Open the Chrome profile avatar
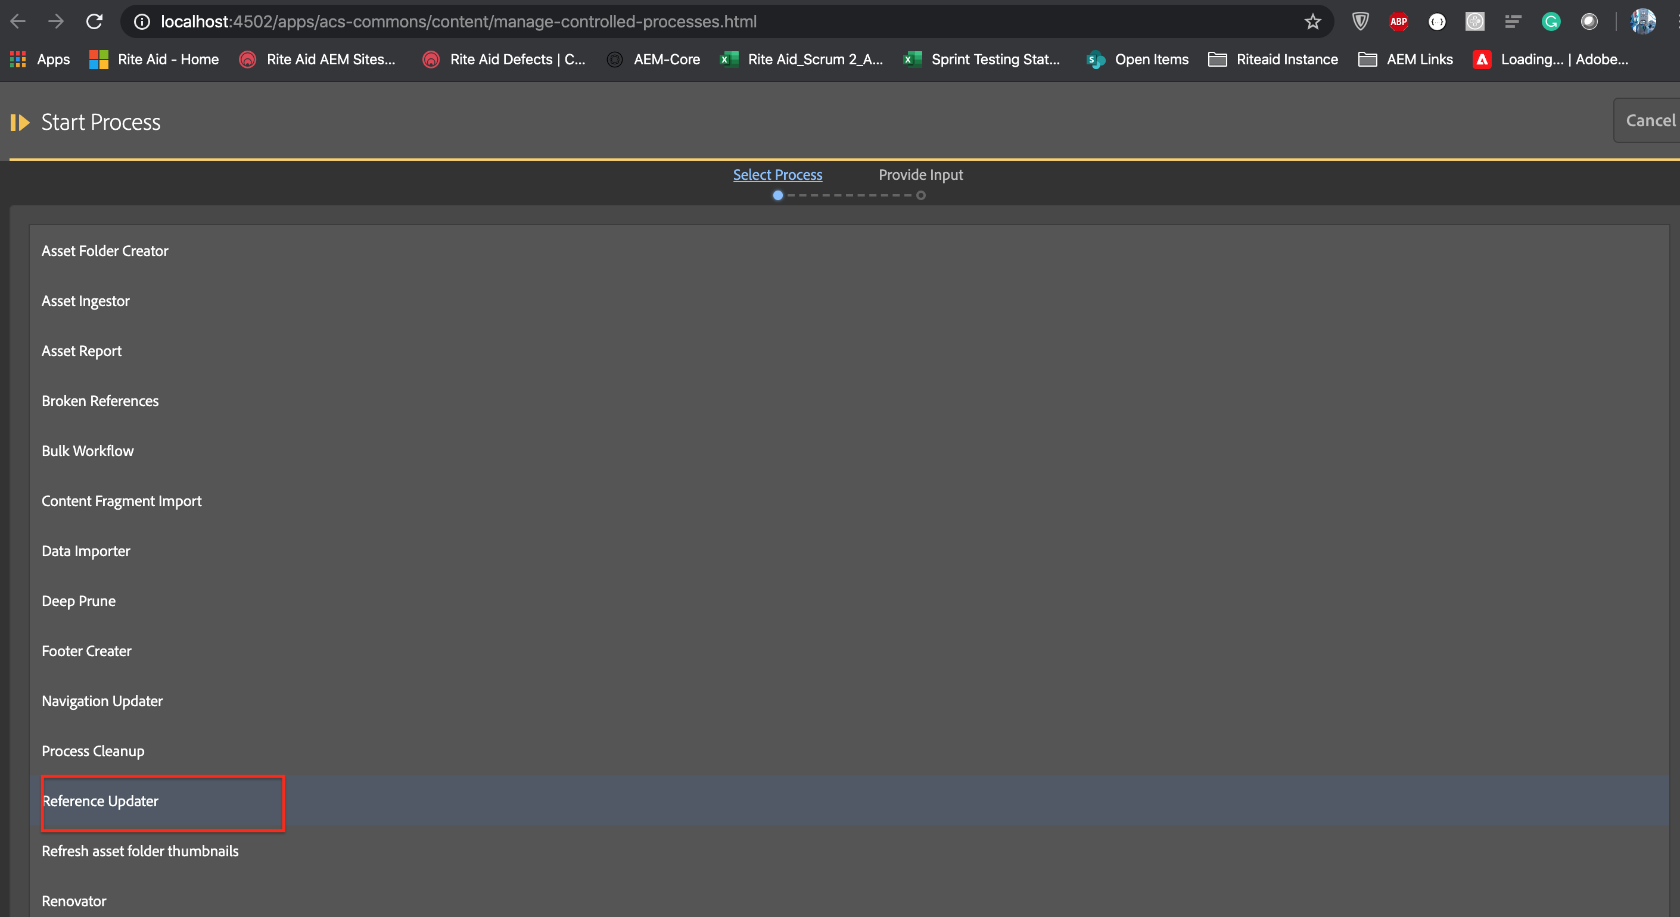The width and height of the screenshot is (1680, 917). coord(1642,21)
